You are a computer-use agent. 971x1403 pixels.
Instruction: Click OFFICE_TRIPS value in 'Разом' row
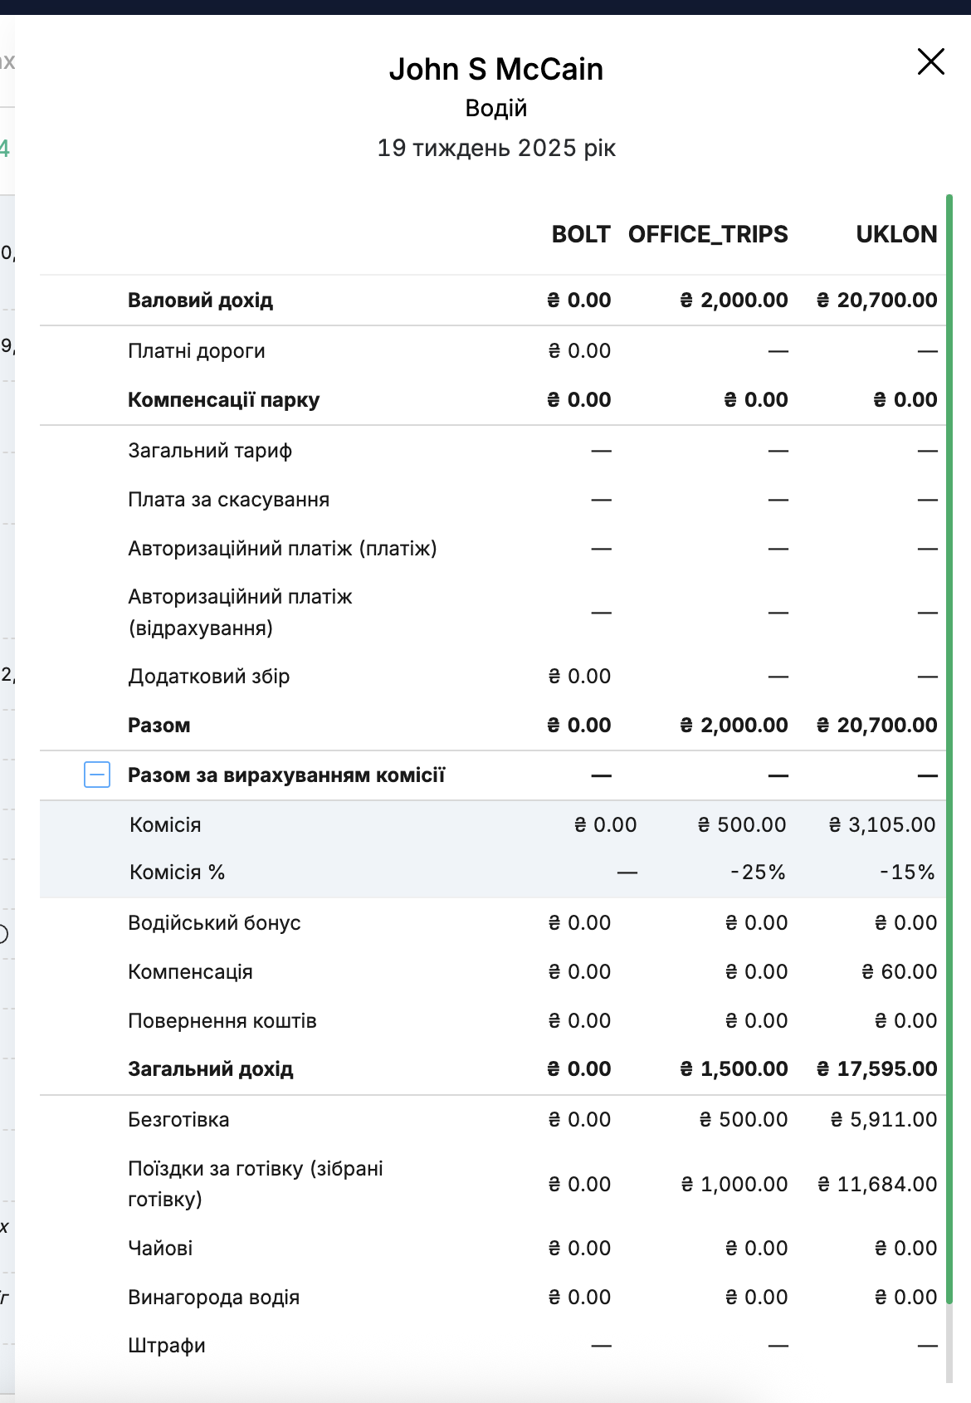[734, 725]
